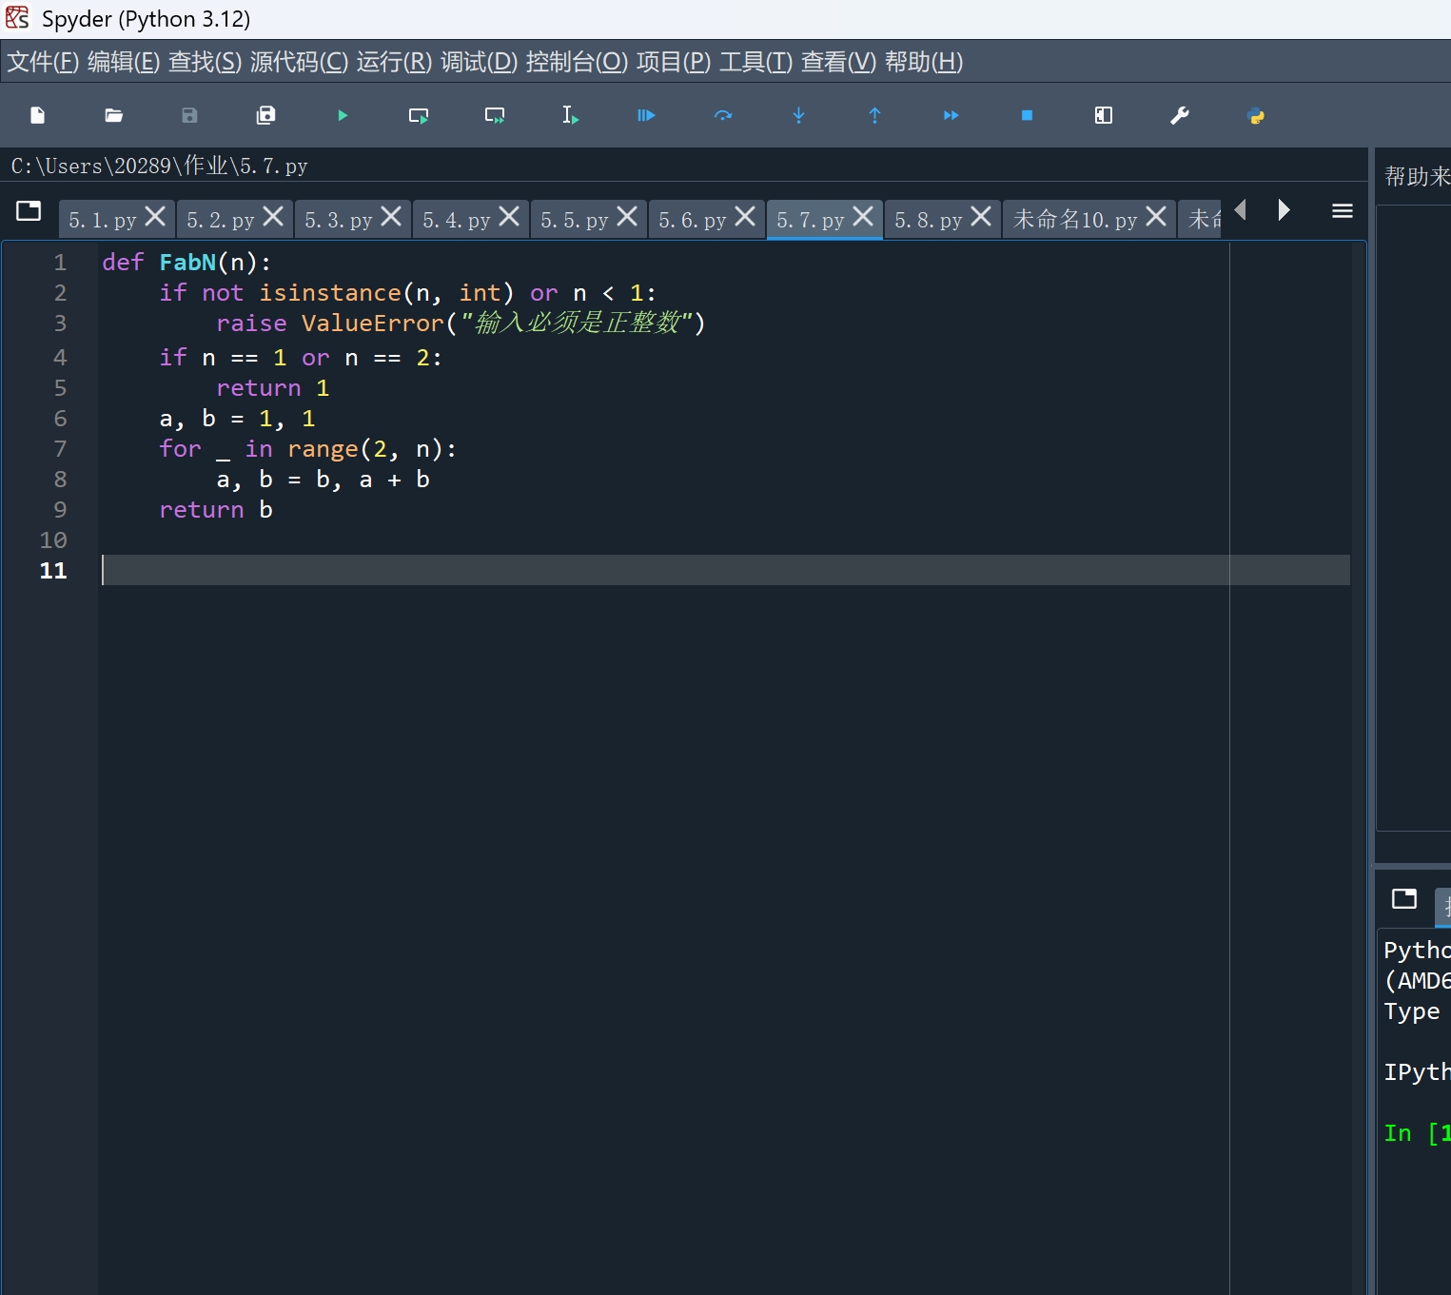Open 运行(R) menu
This screenshot has height=1295, width=1451.
pos(394,62)
